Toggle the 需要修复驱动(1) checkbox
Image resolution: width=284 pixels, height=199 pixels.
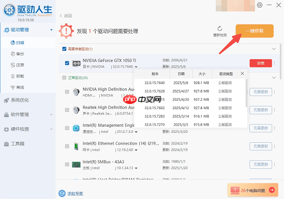pyautogui.click(x=64, y=49)
